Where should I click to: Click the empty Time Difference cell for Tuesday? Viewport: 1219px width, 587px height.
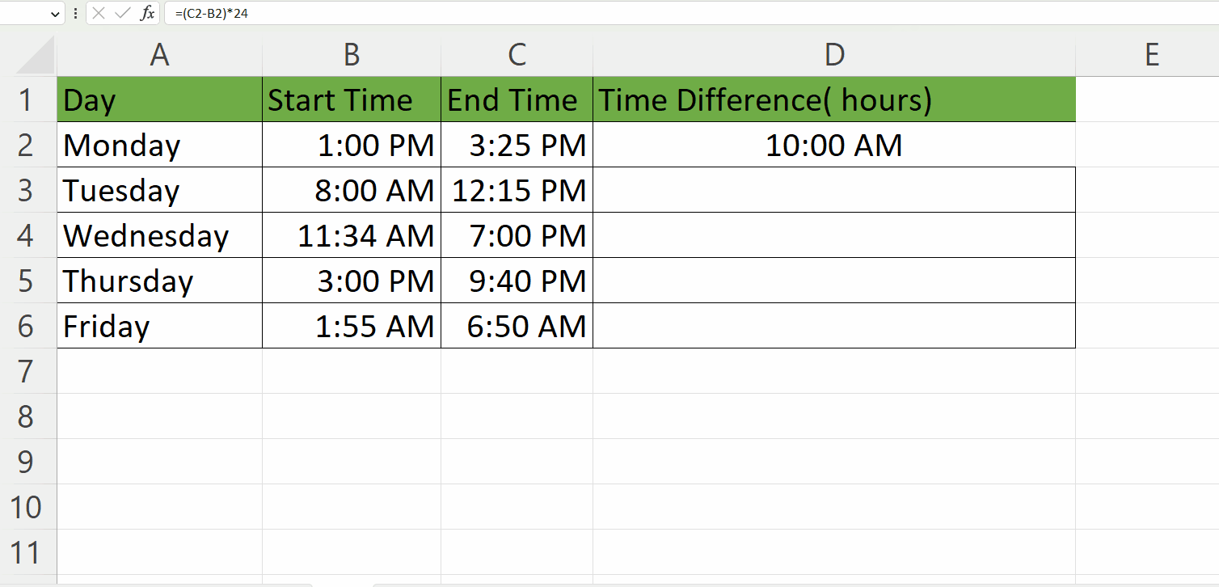[834, 190]
